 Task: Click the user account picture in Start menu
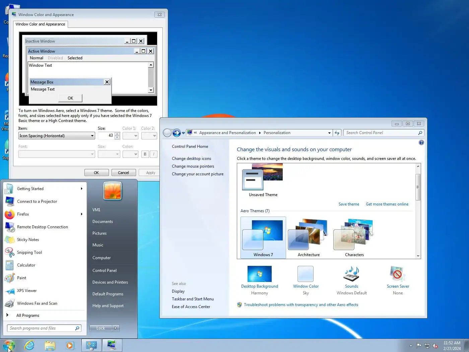point(113,191)
